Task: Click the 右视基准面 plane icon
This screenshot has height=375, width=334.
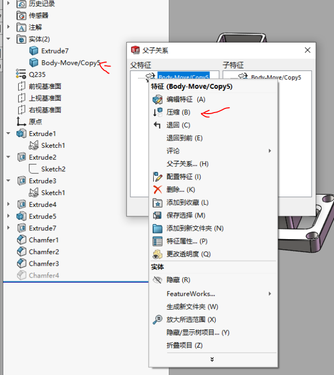Action: point(21,110)
